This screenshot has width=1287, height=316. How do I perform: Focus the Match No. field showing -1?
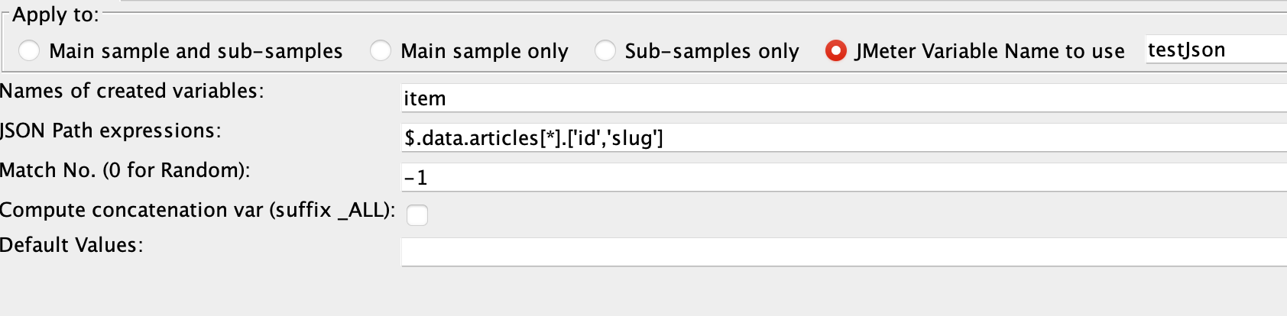click(x=844, y=177)
